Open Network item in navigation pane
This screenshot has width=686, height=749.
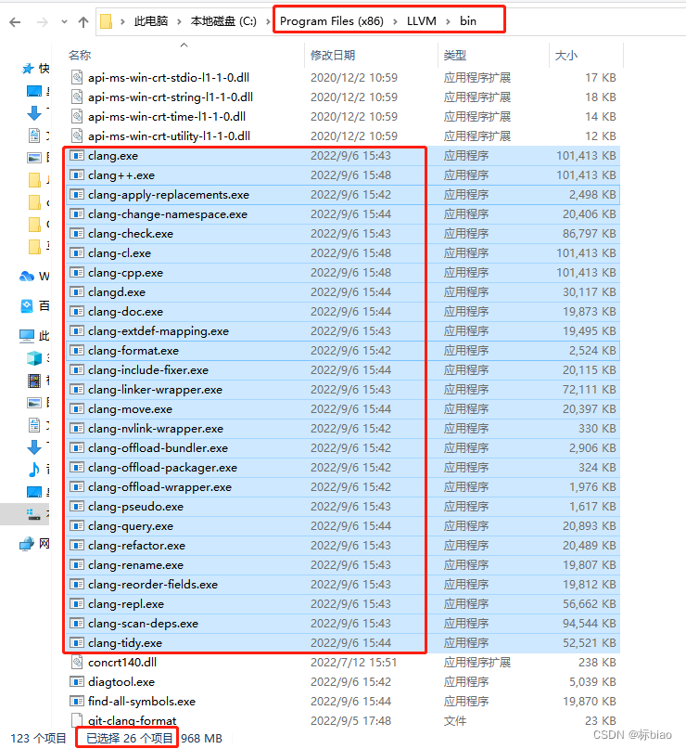[x=35, y=544]
